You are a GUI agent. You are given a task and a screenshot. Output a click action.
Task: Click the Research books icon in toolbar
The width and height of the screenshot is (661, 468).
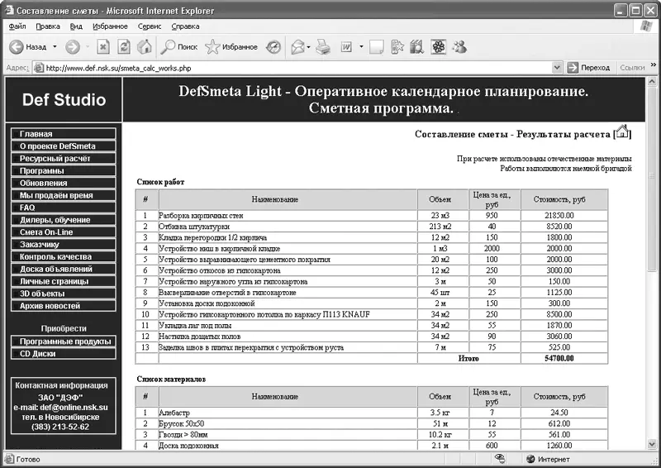pos(416,47)
